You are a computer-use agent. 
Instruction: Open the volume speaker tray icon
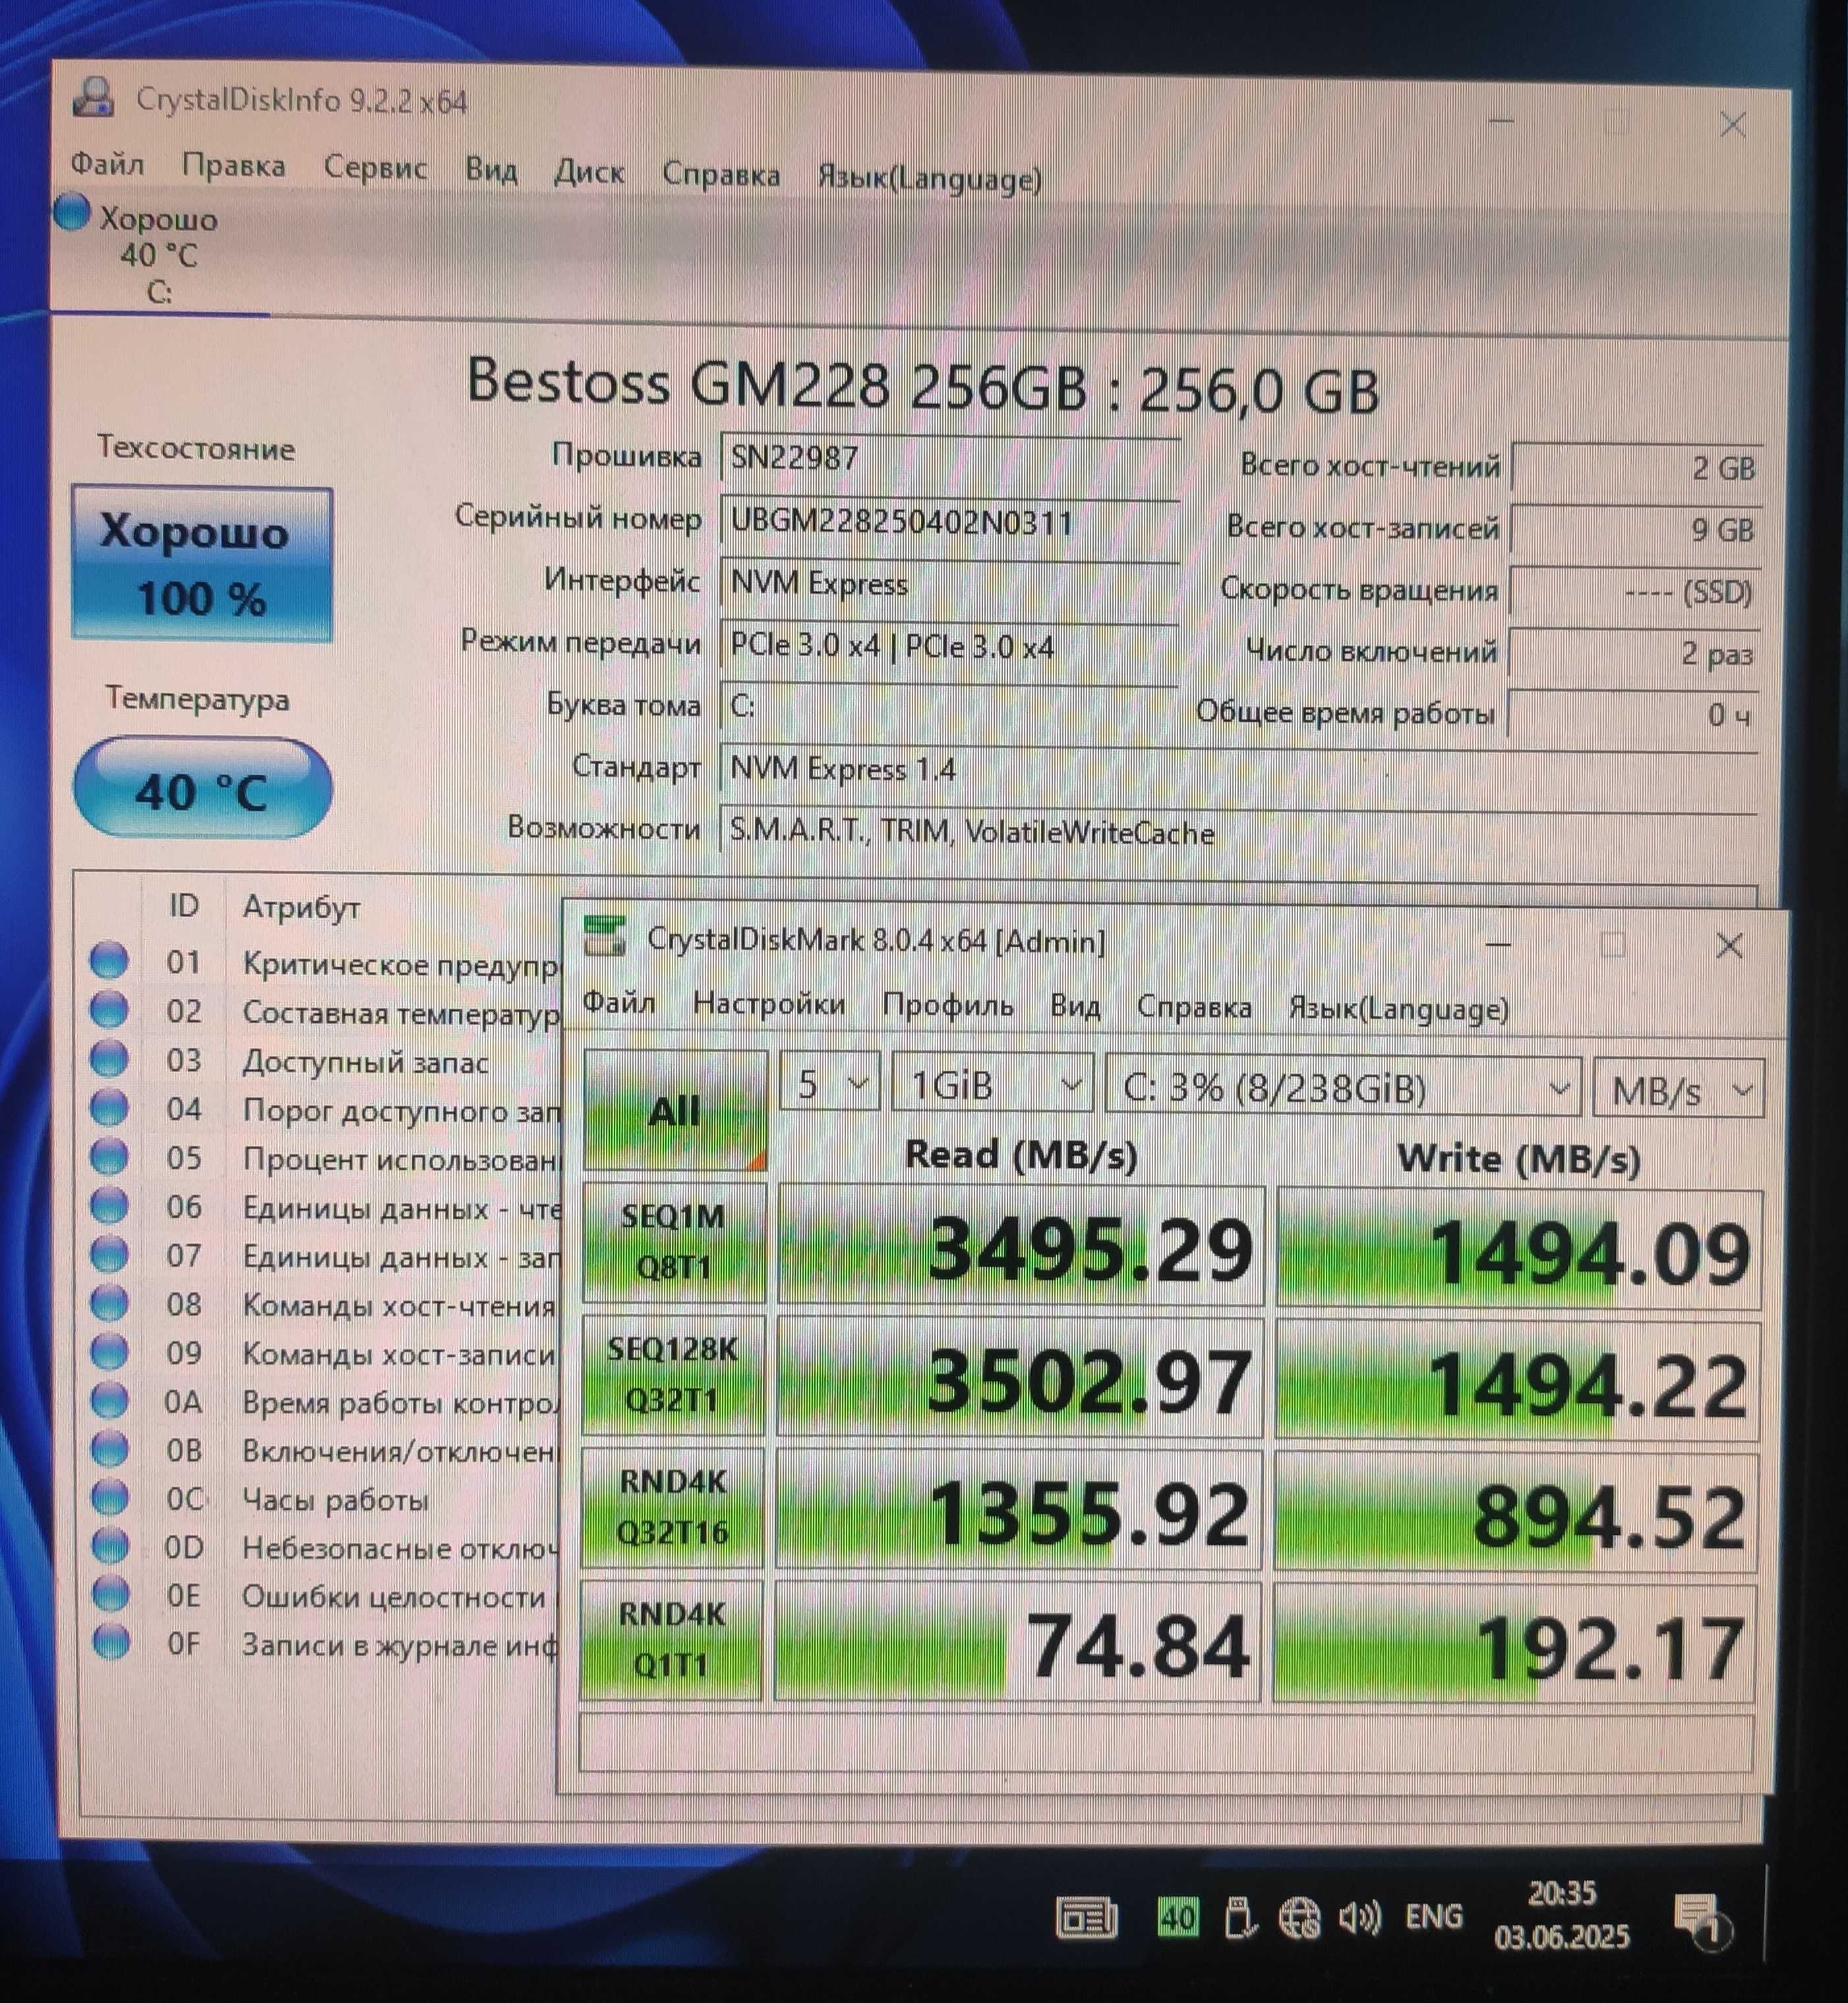(x=1360, y=1917)
